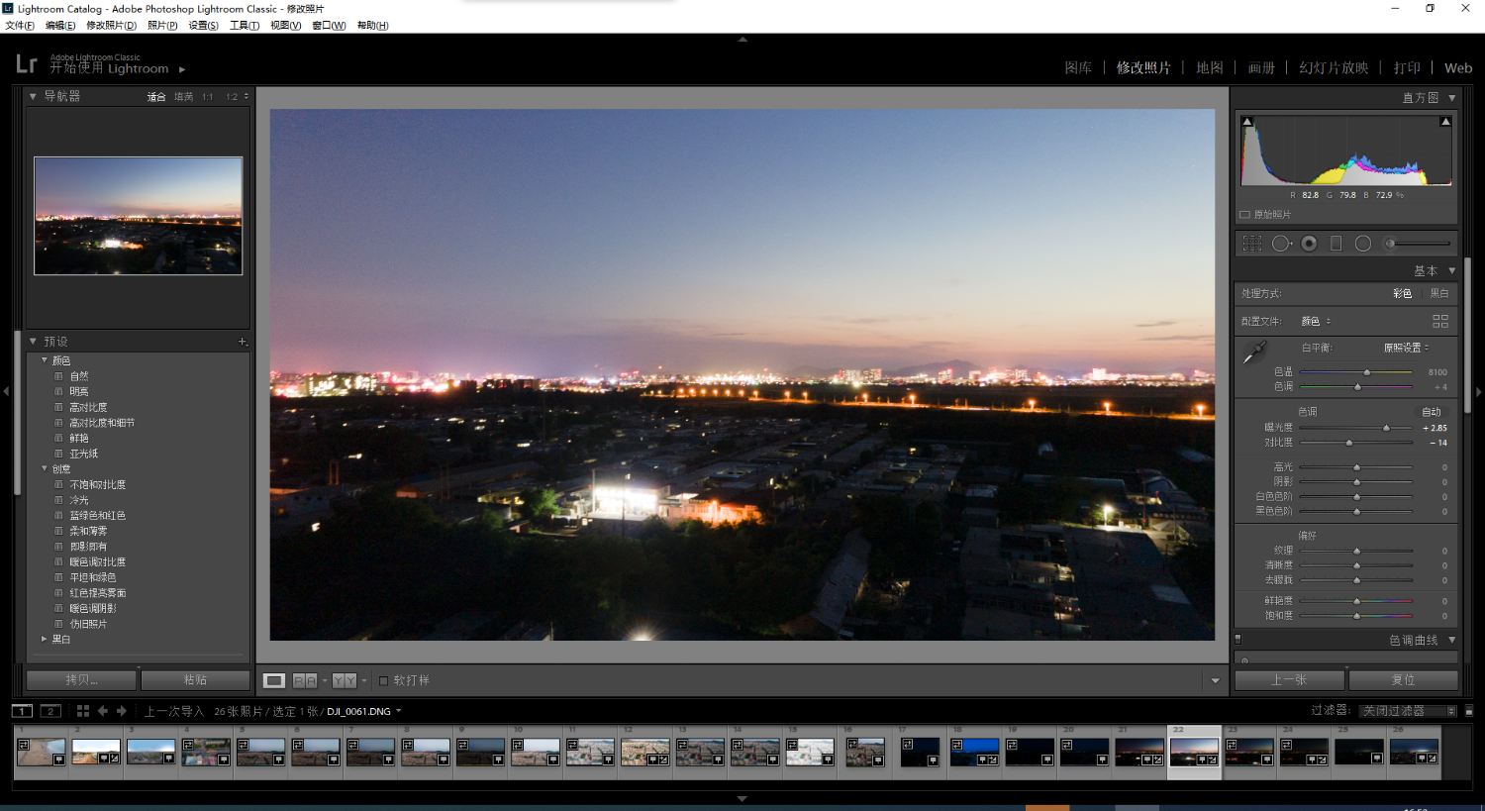
Task: Open the 编辑(E) menu
Action: [x=60, y=26]
